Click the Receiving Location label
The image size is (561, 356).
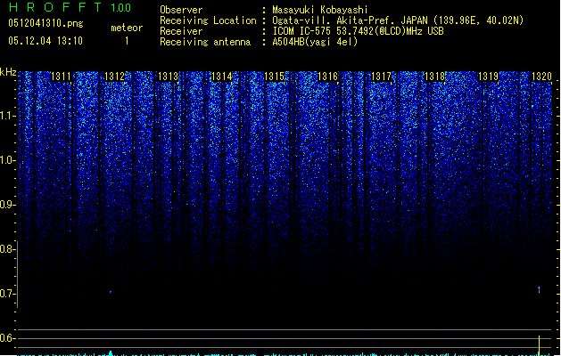(208, 20)
